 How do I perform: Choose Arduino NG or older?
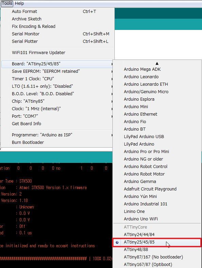click(157, 159)
